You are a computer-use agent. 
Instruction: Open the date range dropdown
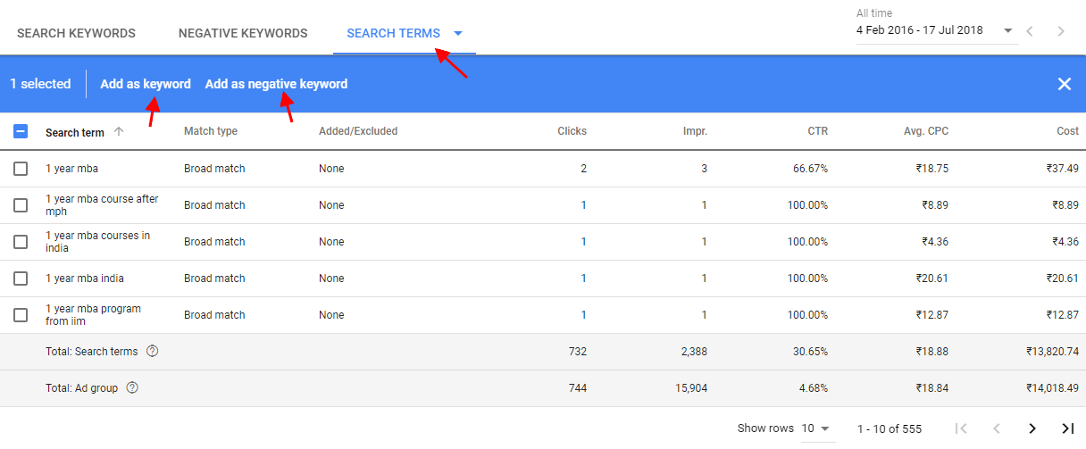coord(935,30)
